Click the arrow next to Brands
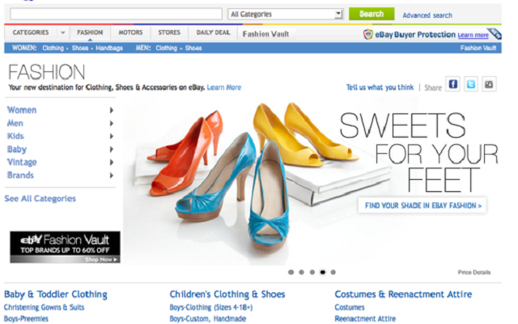This screenshot has width=518, height=324. pos(111,175)
